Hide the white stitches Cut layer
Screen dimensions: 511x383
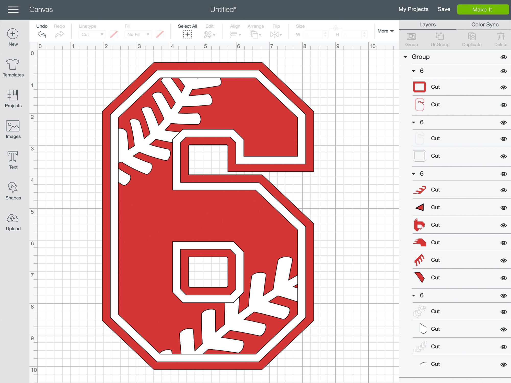pyautogui.click(x=503, y=312)
